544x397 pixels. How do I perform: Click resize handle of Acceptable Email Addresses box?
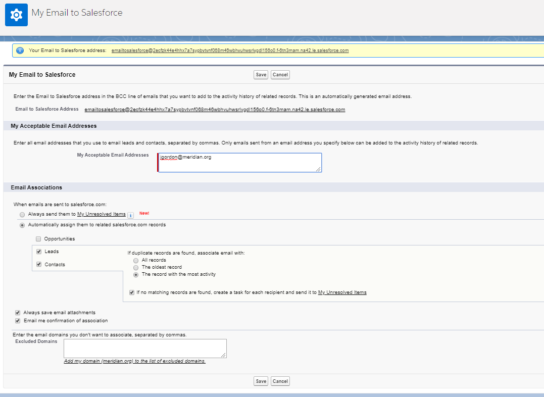click(319, 169)
